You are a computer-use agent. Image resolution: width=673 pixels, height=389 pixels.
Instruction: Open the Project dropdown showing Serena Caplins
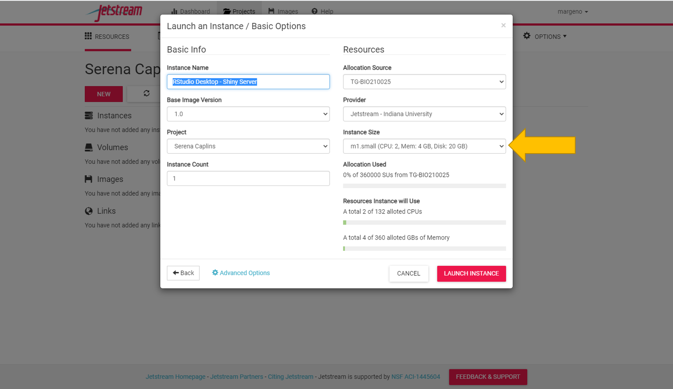tap(248, 146)
